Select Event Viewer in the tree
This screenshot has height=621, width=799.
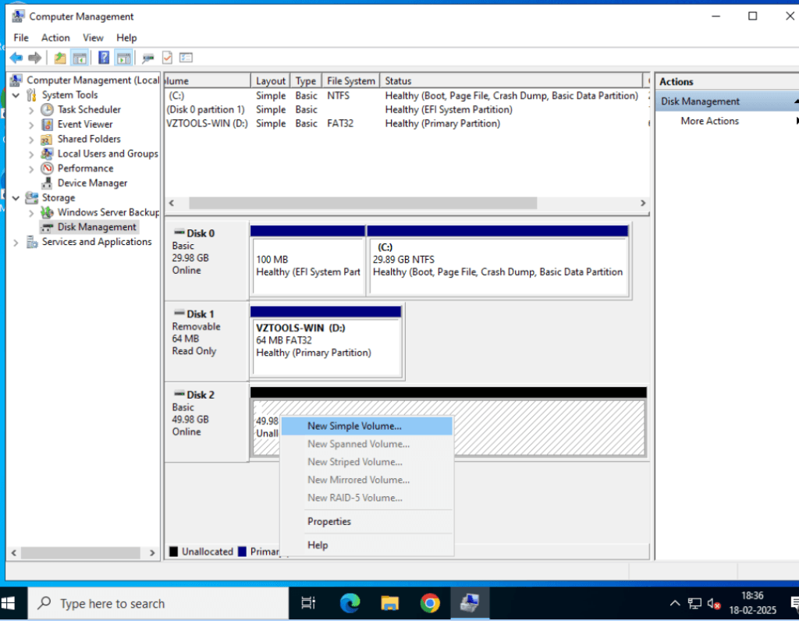click(x=85, y=124)
